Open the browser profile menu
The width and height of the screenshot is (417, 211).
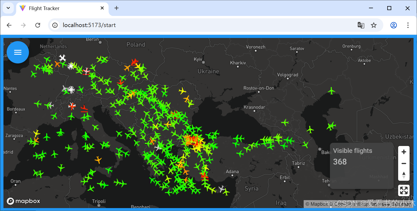click(x=394, y=25)
